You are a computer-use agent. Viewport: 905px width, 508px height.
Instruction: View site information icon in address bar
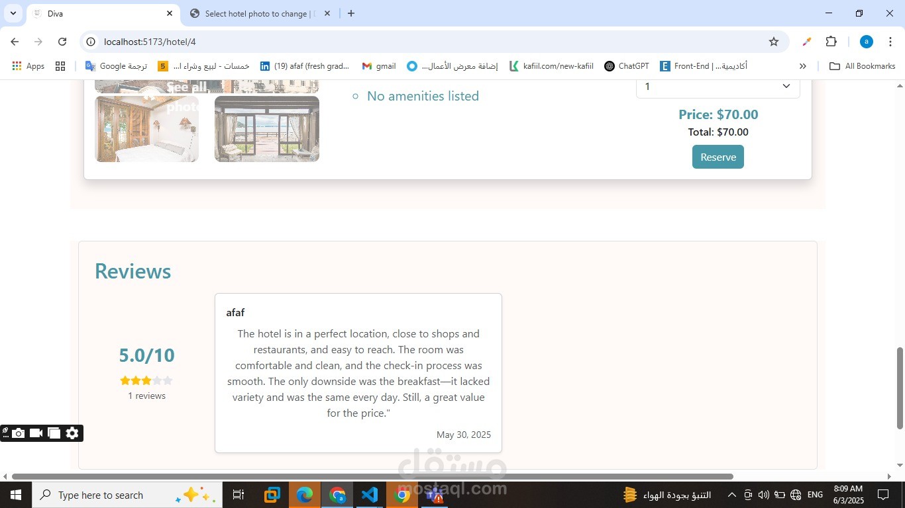click(91, 42)
